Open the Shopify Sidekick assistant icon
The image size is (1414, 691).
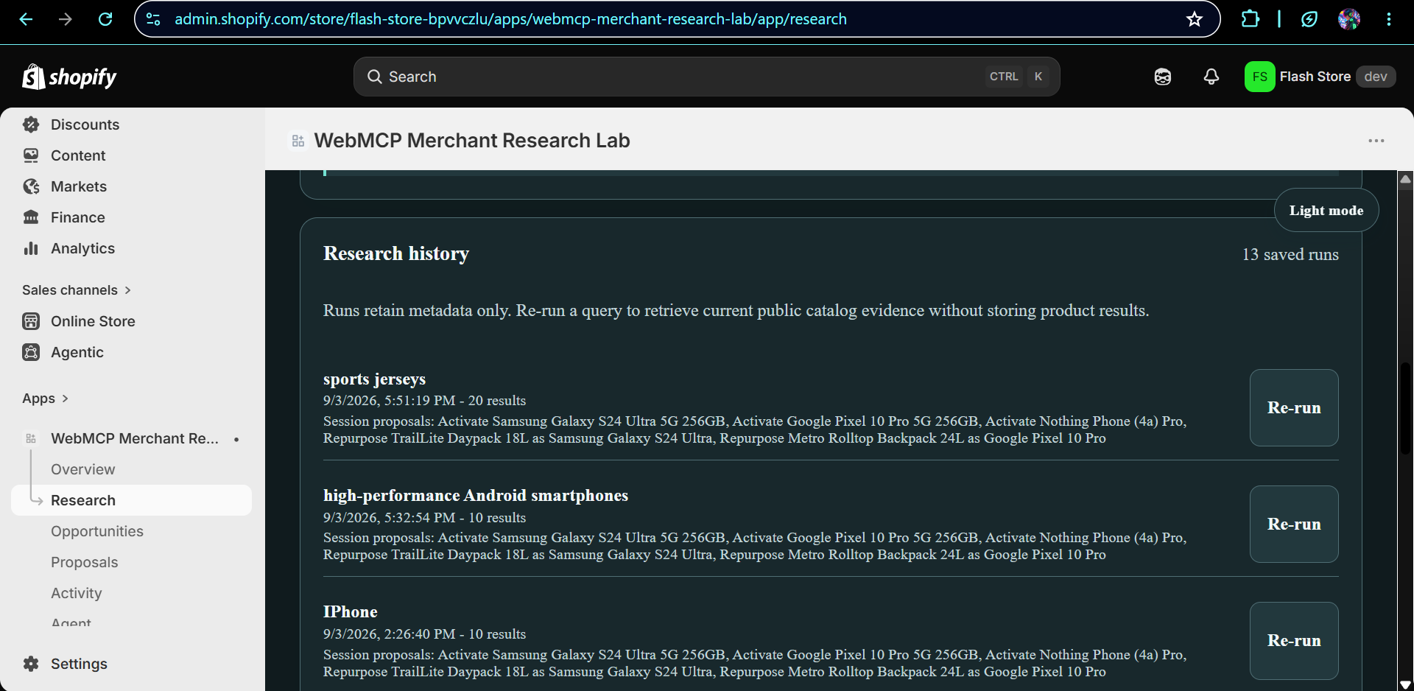1162,77
